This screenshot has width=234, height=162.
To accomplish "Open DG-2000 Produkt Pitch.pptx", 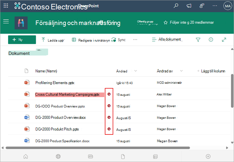I will 57,129.
